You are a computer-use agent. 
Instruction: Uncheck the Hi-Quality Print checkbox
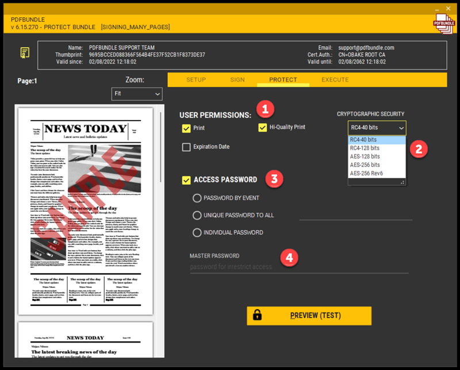263,127
